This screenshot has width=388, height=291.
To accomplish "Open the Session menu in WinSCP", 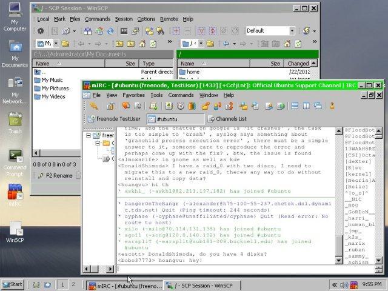I will click(124, 19).
